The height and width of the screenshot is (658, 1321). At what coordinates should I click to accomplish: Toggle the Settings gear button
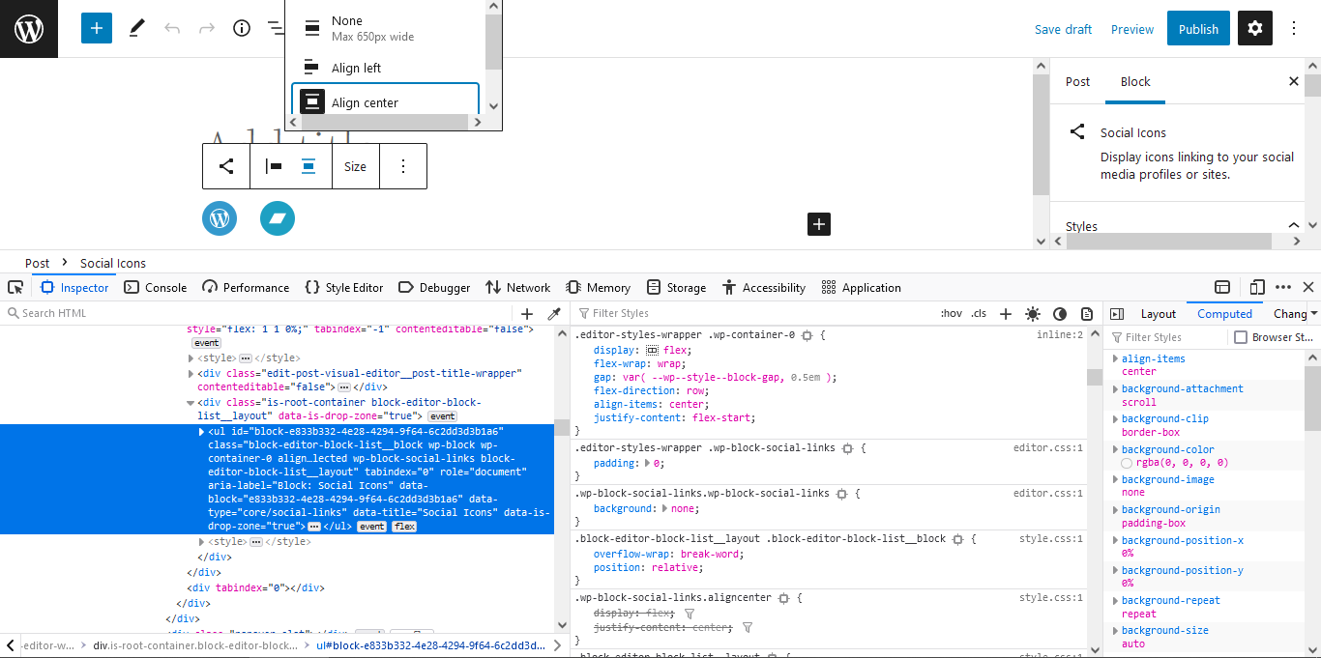pyautogui.click(x=1255, y=29)
